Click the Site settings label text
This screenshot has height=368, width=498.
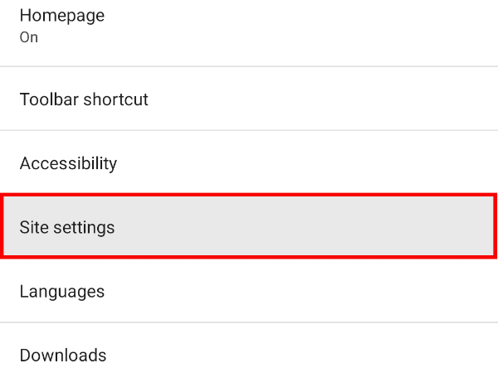[x=67, y=227]
